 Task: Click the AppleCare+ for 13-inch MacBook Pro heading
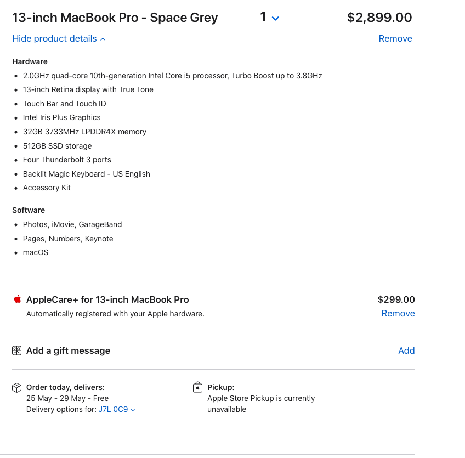pyautogui.click(x=107, y=299)
